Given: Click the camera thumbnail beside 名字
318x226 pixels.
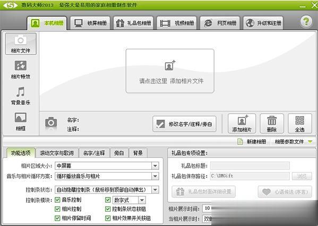Looking at the screenshot, I should [51, 122].
